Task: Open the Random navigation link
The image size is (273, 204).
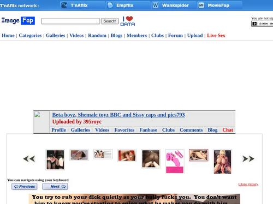Action: click(97, 35)
